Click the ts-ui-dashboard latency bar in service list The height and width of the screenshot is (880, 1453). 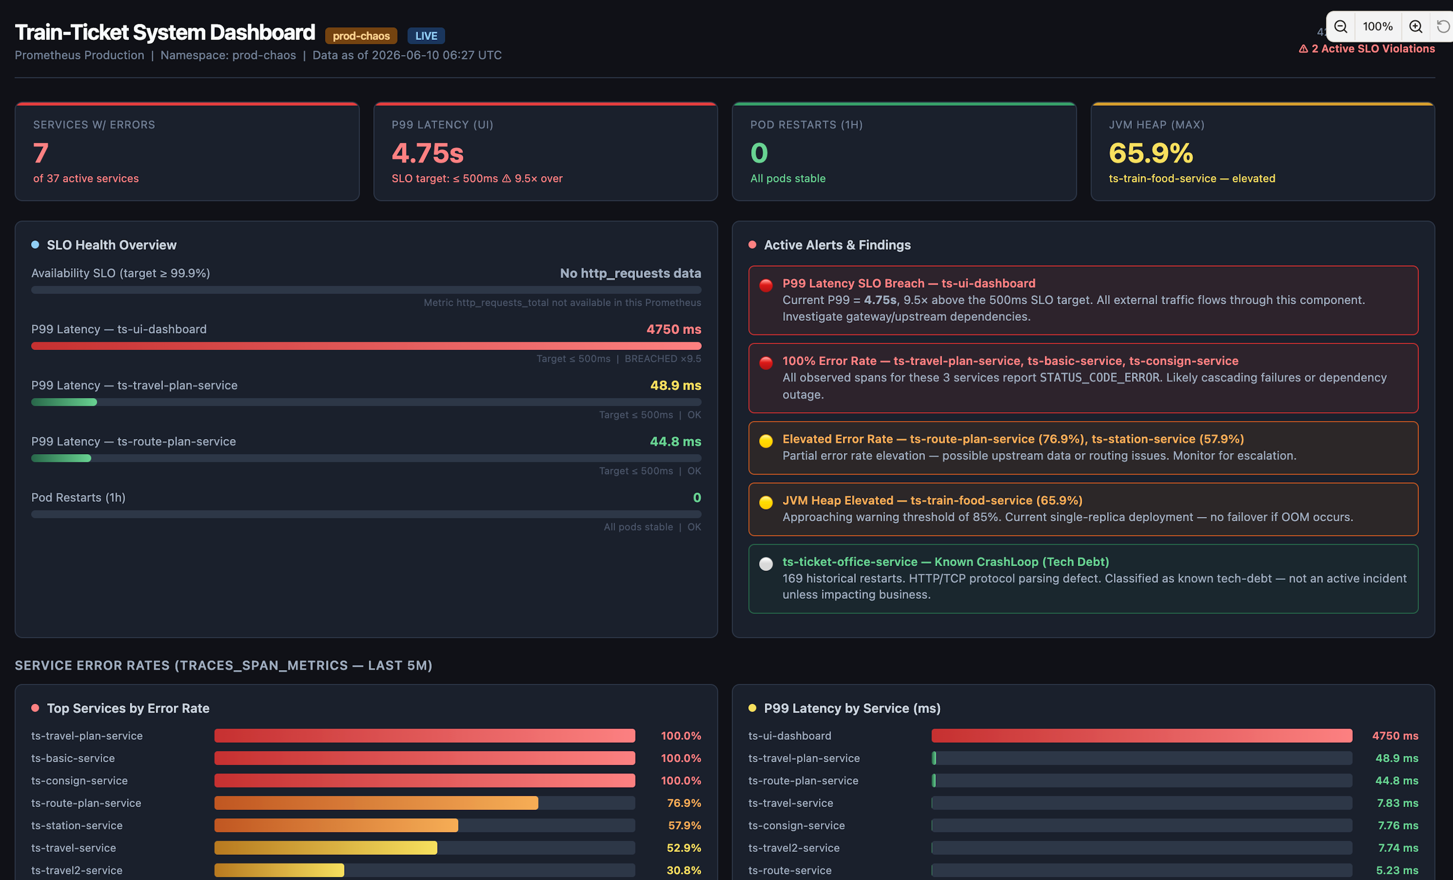click(1142, 735)
